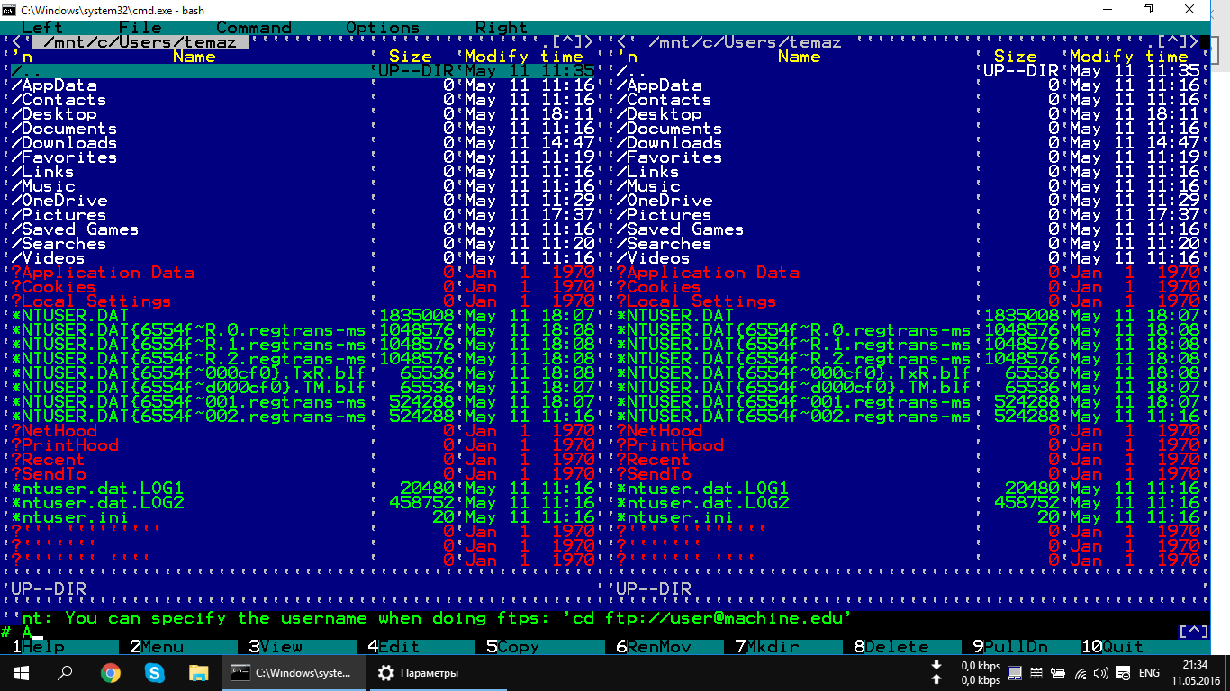
Task: Select /OneDrive in left panel
Action: pyautogui.click(x=303, y=201)
